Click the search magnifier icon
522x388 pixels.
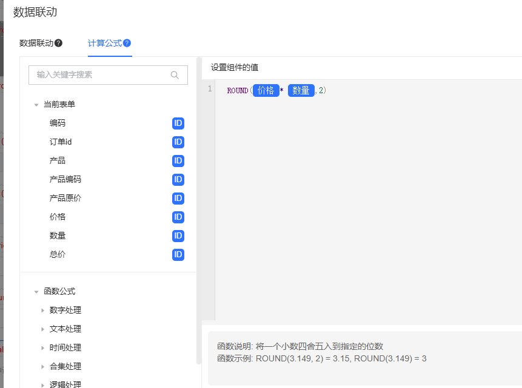point(175,75)
